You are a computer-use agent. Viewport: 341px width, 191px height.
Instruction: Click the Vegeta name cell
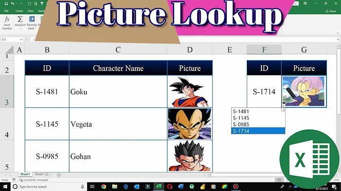coord(118,124)
